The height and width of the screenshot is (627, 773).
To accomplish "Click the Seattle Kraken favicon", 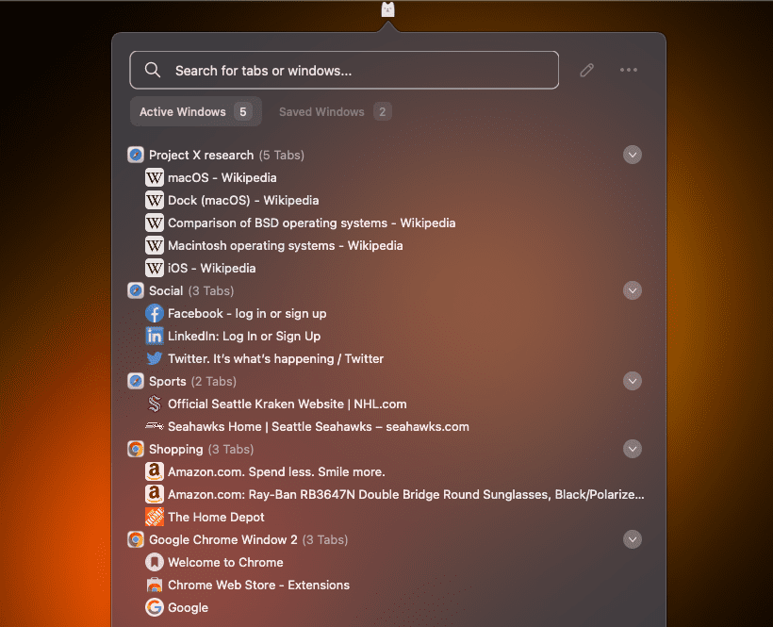I will click(x=155, y=404).
